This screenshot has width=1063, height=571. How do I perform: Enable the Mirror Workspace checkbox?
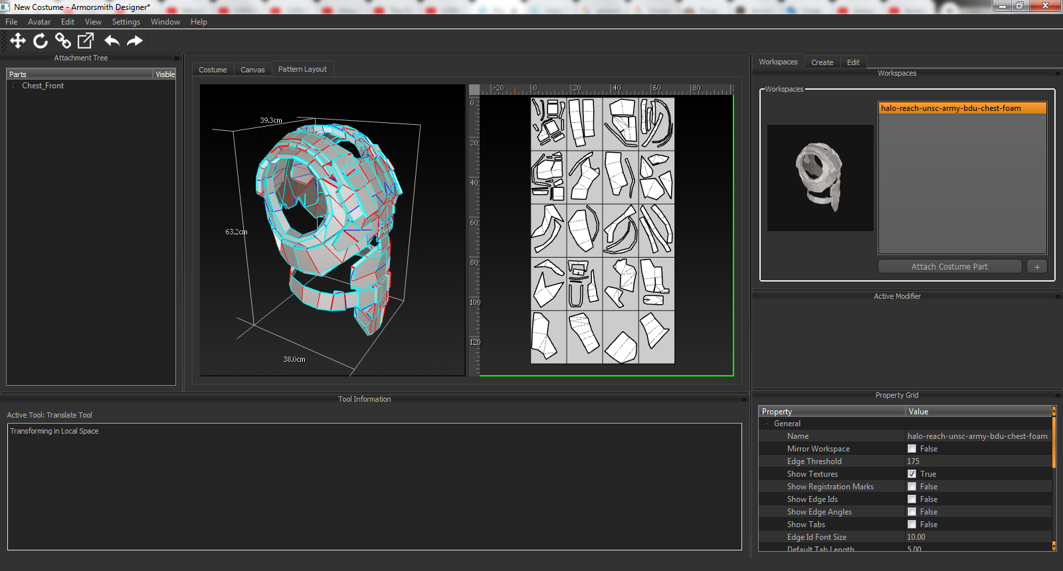pyautogui.click(x=912, y=449)
